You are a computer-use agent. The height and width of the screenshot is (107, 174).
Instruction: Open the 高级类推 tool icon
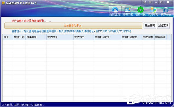[x=128, y=11]
